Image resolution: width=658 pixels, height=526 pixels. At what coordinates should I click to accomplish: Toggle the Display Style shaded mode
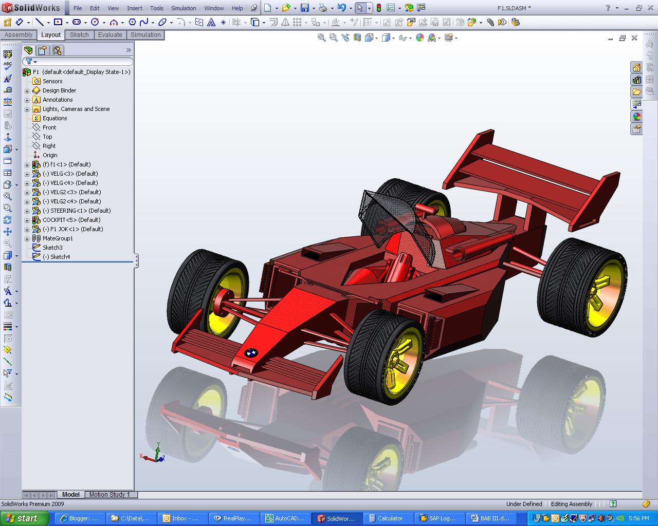coord(387,37)
